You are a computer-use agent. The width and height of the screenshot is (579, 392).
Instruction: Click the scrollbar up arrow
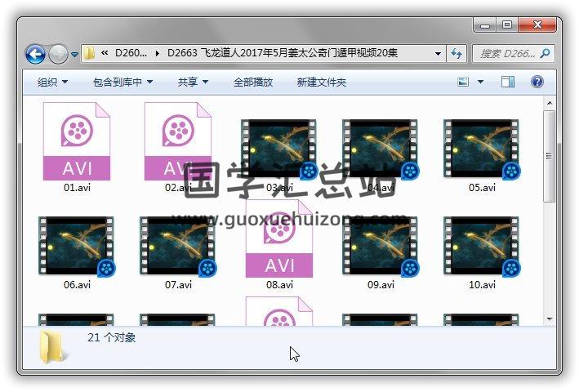[x=549, y=103]
